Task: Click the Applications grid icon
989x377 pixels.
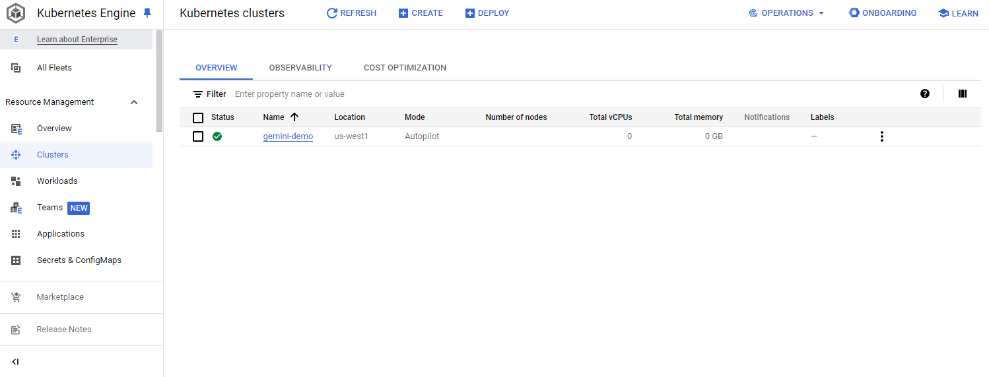Action: pos(16,234)
